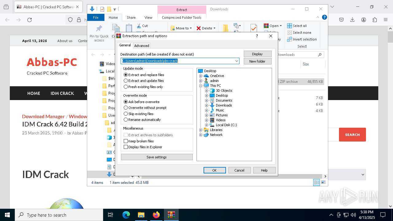393x221 pixels.
Task: Click the dialog question mark help icon
Action: pos(257,36)
